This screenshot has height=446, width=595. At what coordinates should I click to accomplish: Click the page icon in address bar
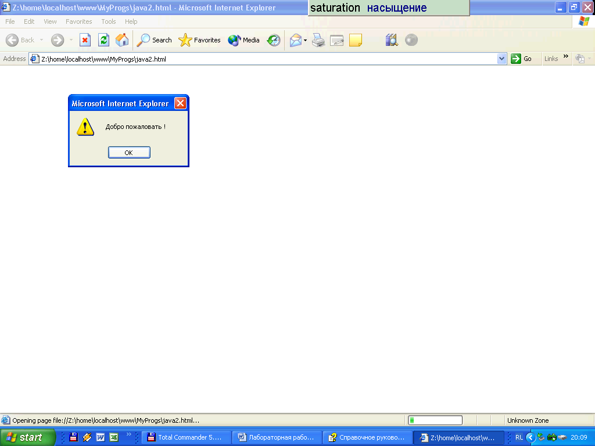tap(34, 59)
